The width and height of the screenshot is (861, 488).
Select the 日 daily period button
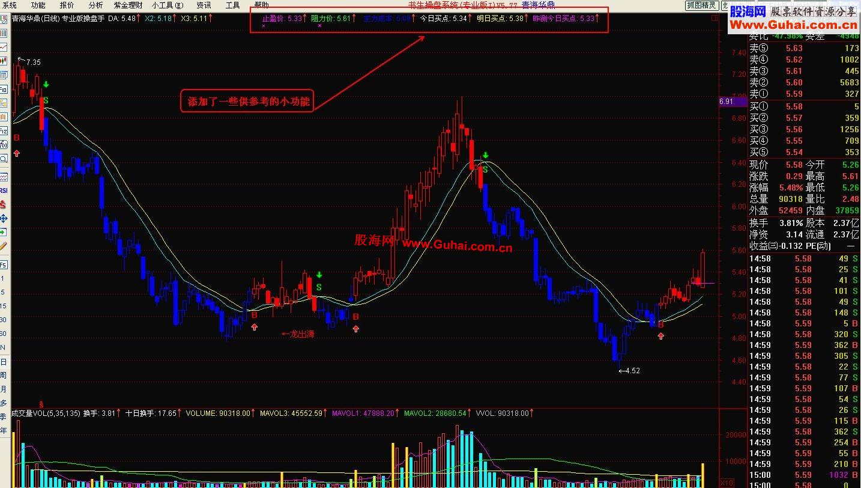point(3,362)
